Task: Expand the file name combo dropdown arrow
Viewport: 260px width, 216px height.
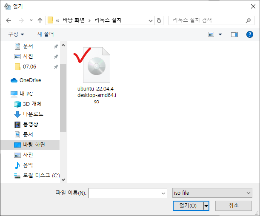Action: [163, 193]
